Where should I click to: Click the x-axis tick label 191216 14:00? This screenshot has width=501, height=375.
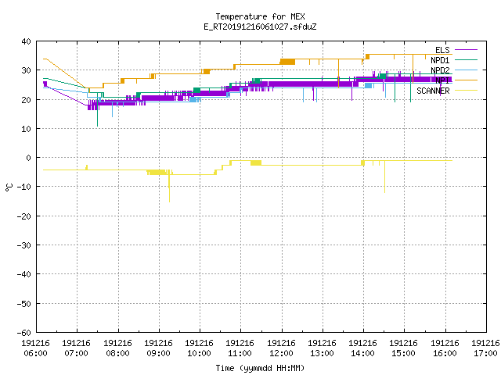pos(362,348)
